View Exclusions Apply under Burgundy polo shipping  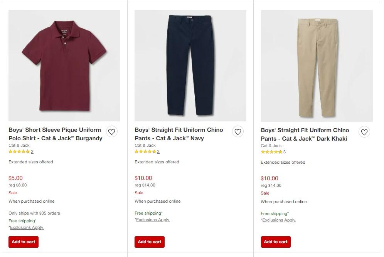[27, 228]
